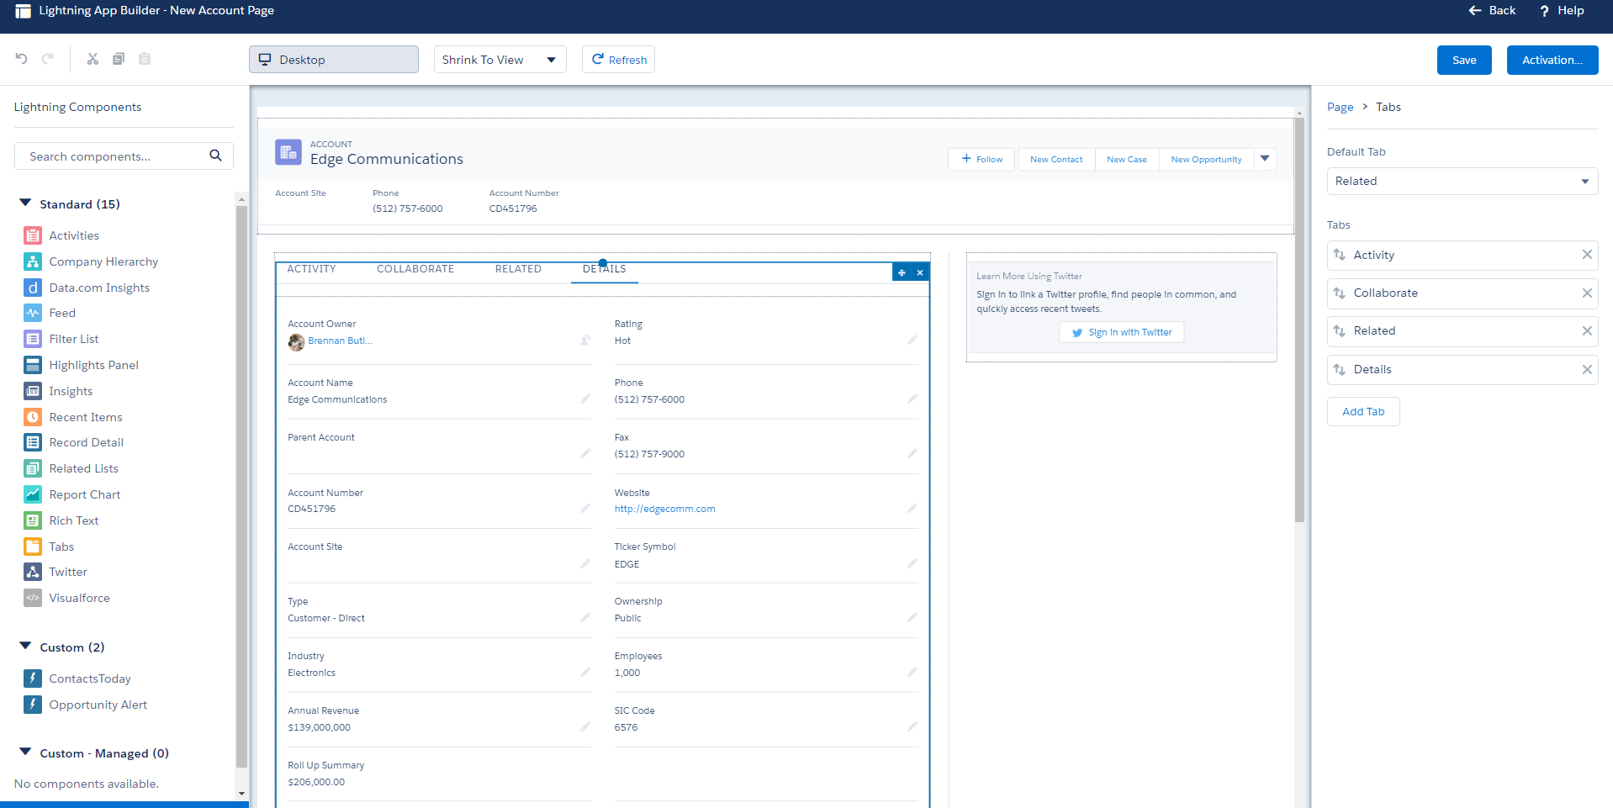Click the Search components input field
Image resolution: width=1613 pixels, height=808 pixels.
tap(114, 156)
